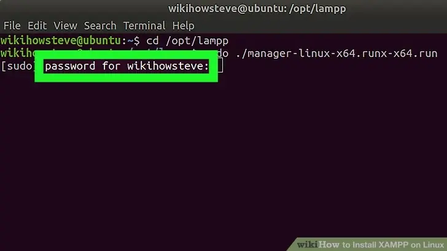
Task: Click the wikihowsteve@ubuntu prompt on first line
Action: coord(61,41)
